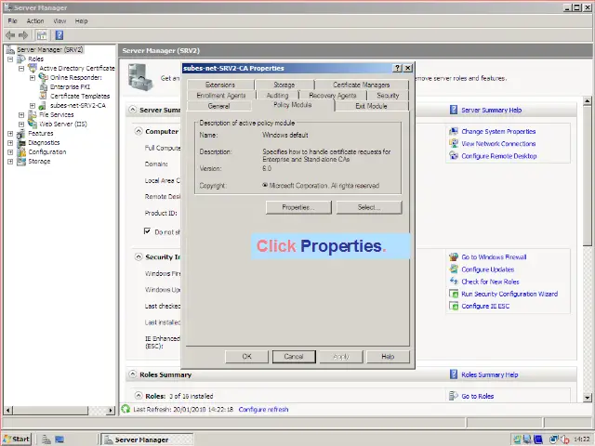Image resolution: width=595 pixels, height=446 pixels.
Task: Expand the subes-net-SRV2-CA tree node
Action: pyautogui.click(x=33, y=106)
